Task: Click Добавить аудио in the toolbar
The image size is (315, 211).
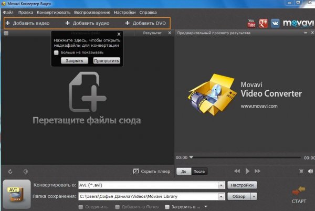Action: coord(87,23)
